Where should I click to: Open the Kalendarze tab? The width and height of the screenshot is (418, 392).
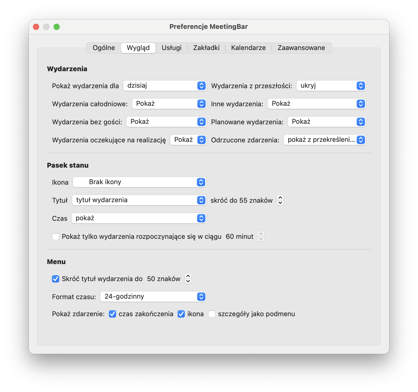click(x=248, y=48)
